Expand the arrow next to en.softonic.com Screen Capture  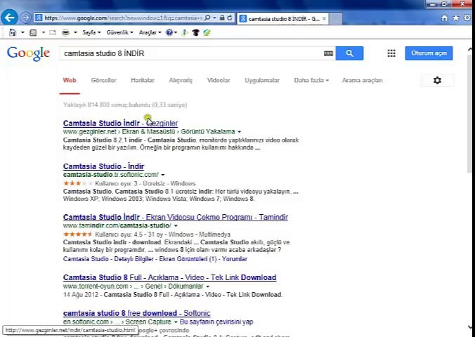(176, 322)
